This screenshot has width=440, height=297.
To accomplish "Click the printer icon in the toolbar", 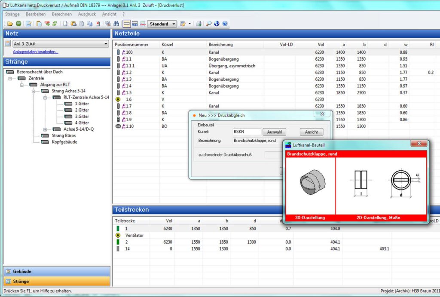I will click(x=199, y=24).
